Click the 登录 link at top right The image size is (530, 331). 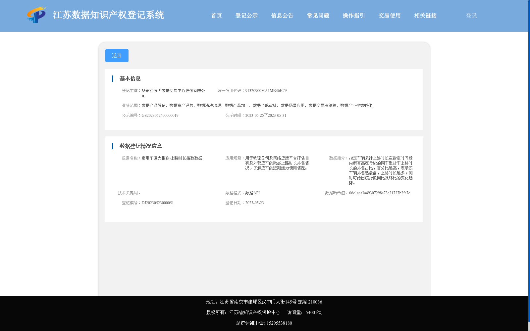click(471, 15)
